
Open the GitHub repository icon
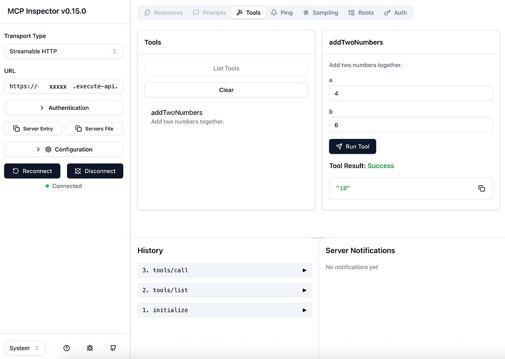tap(113, 348)
